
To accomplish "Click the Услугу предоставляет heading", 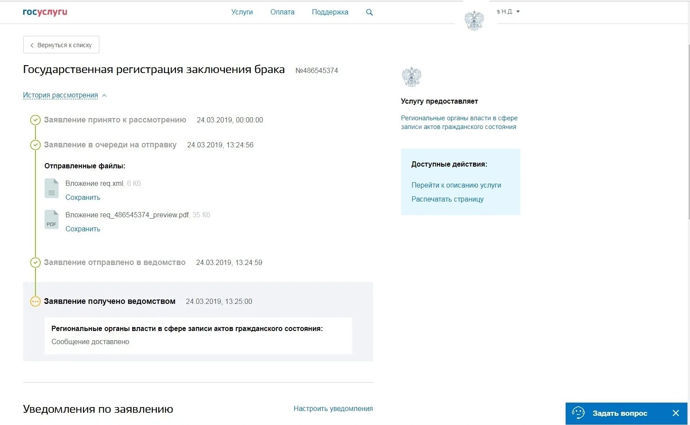I will pyautogui.click(x=439, y=101).
